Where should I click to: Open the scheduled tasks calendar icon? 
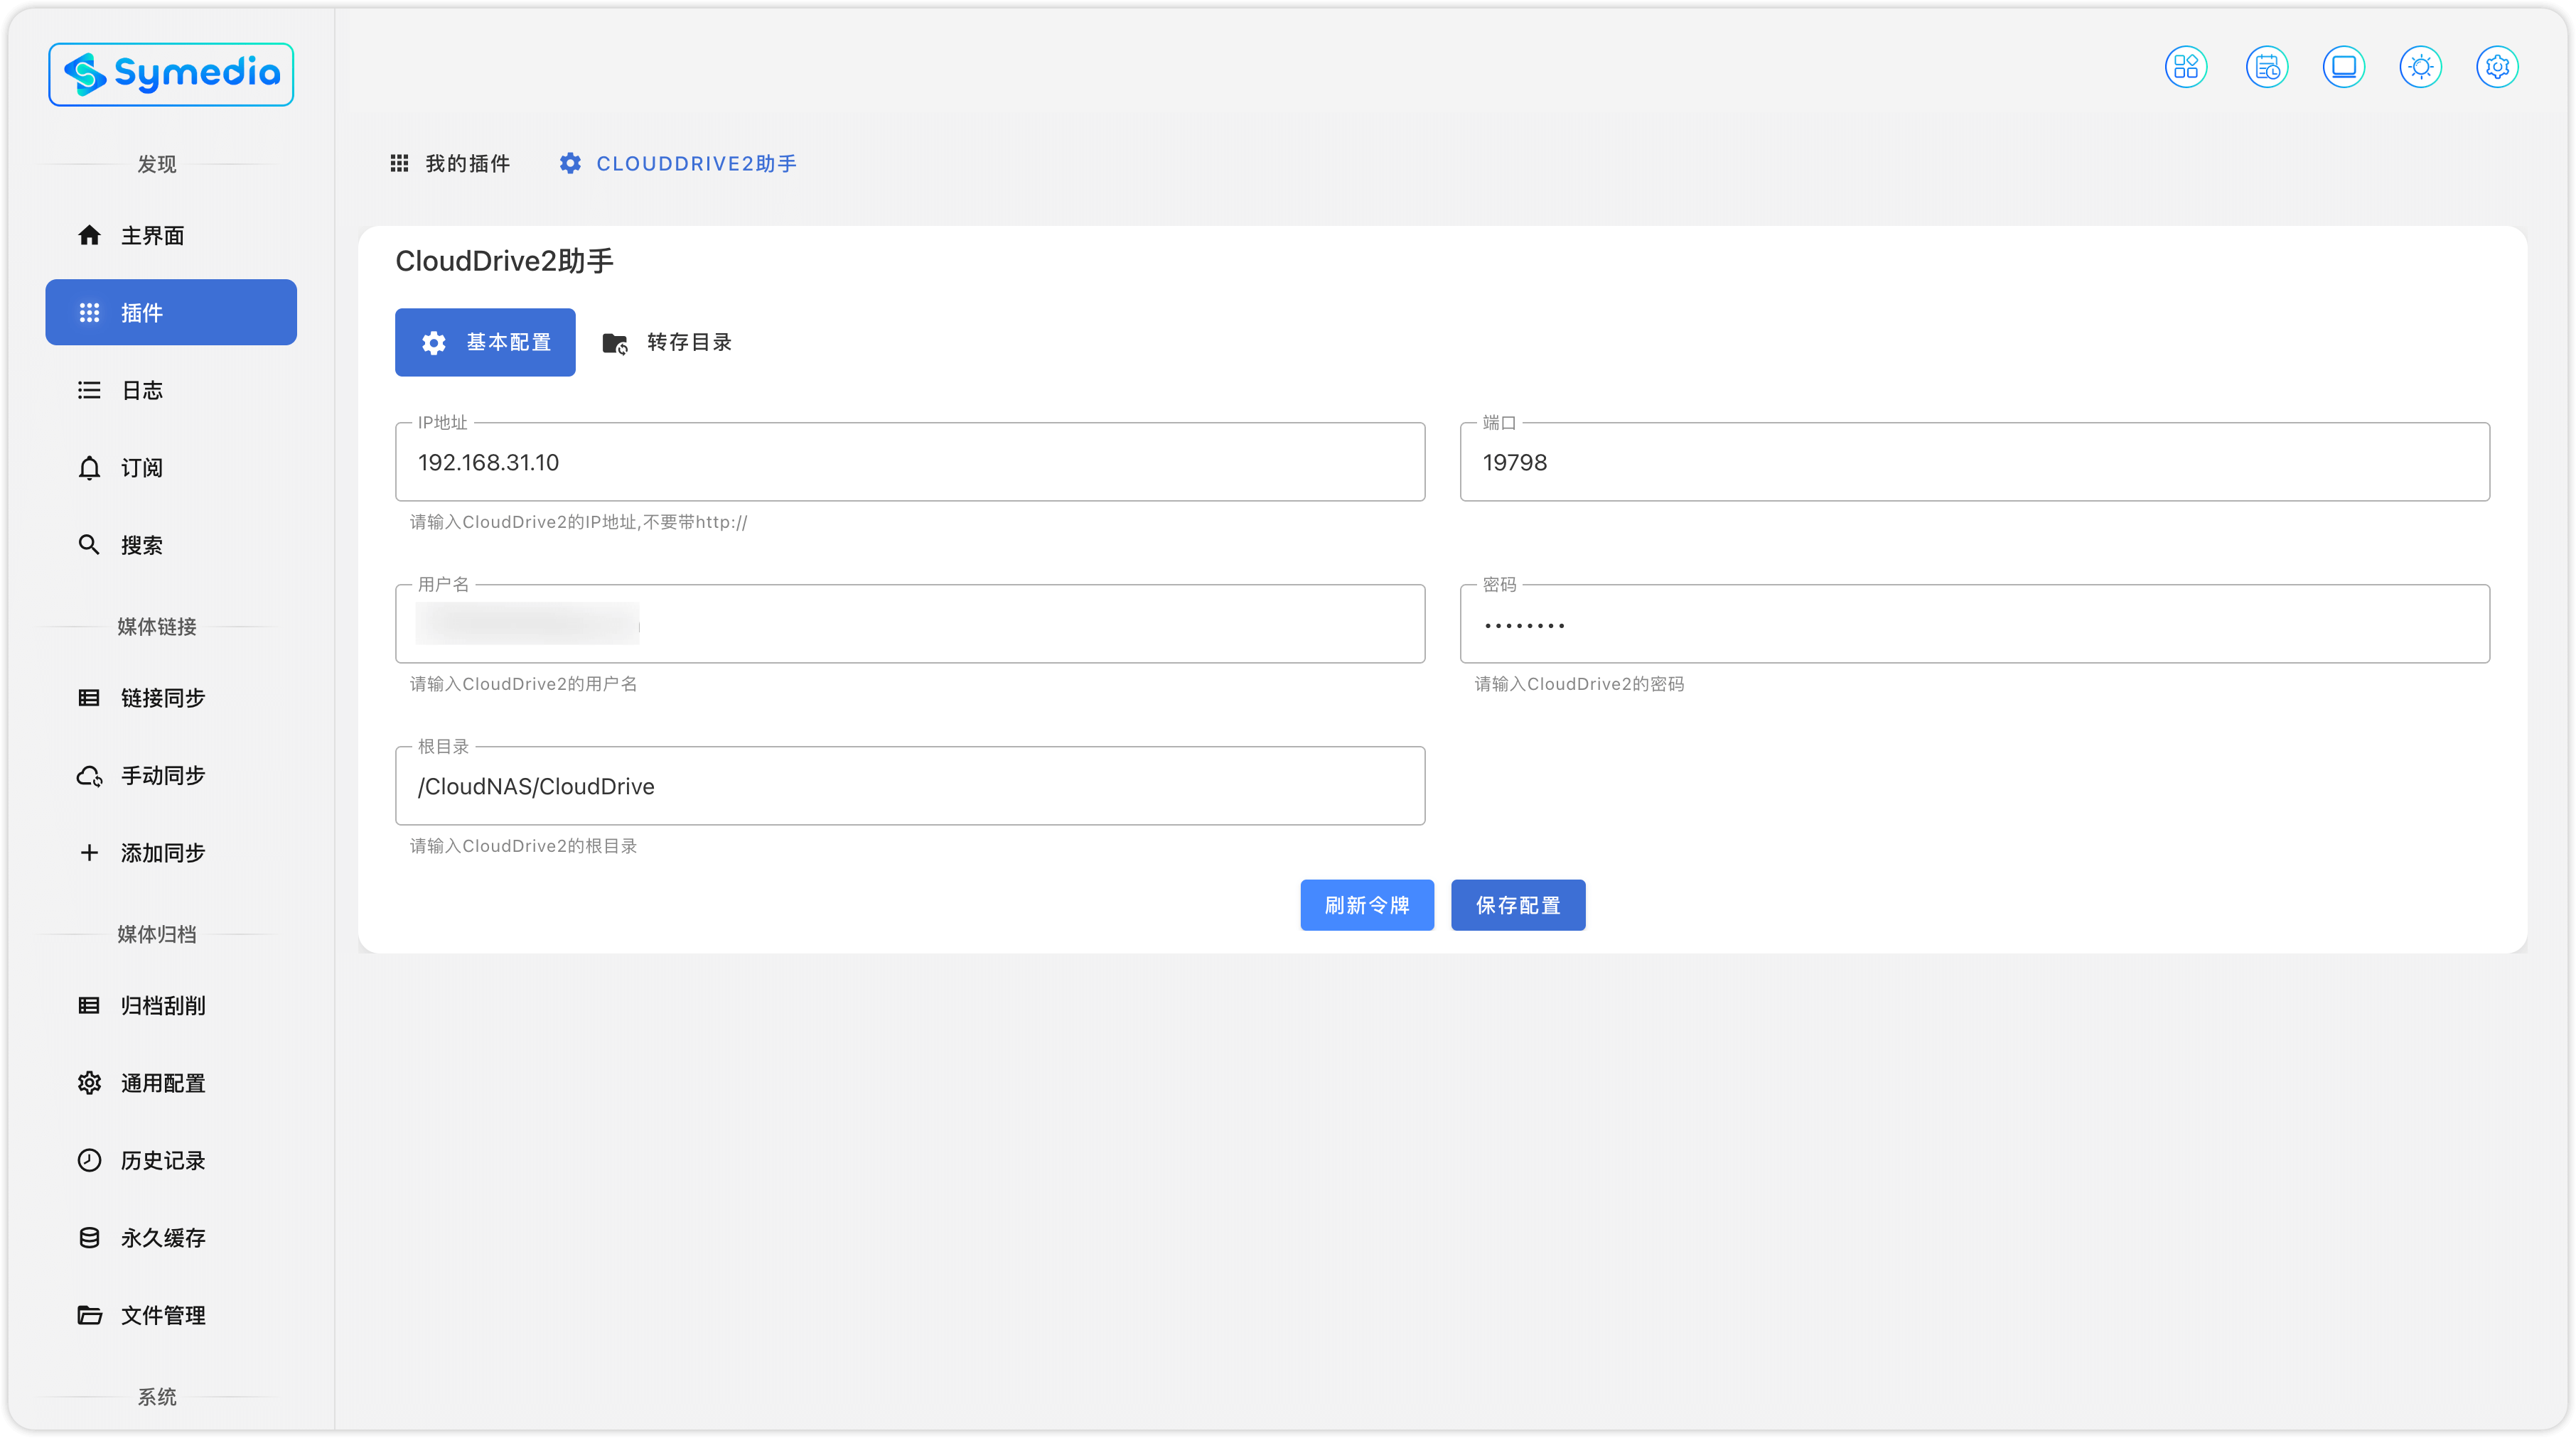(2266, 67)
